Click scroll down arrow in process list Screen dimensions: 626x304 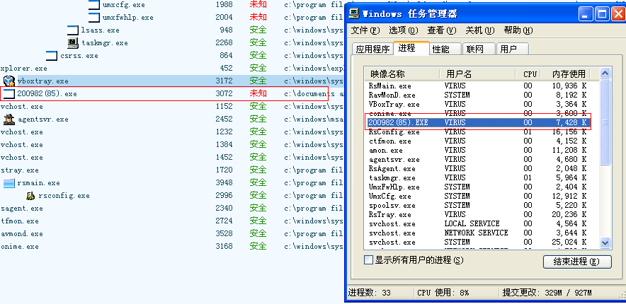pos(605,242)
